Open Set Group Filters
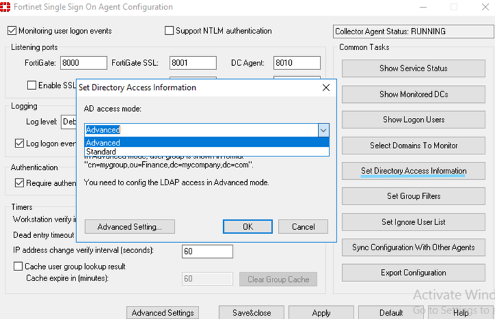495x319 pixels. [x=413, y=196]
